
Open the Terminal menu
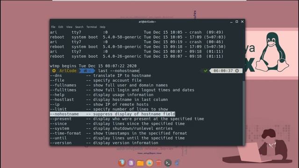click(x=92, y=27)
